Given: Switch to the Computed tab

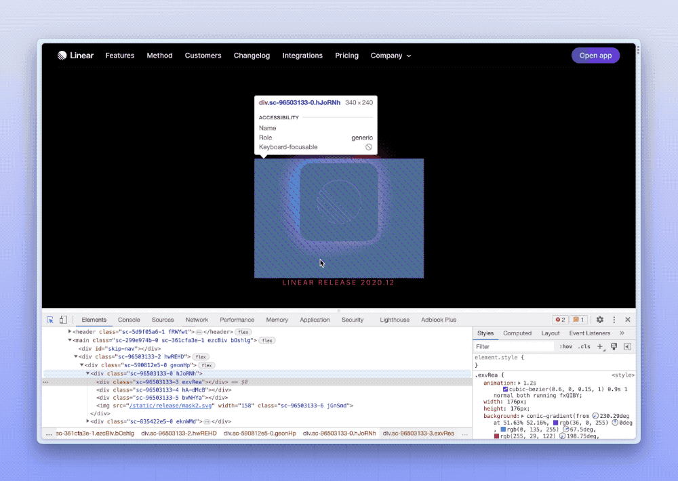Looking at the screenshot, I should 517,333.
